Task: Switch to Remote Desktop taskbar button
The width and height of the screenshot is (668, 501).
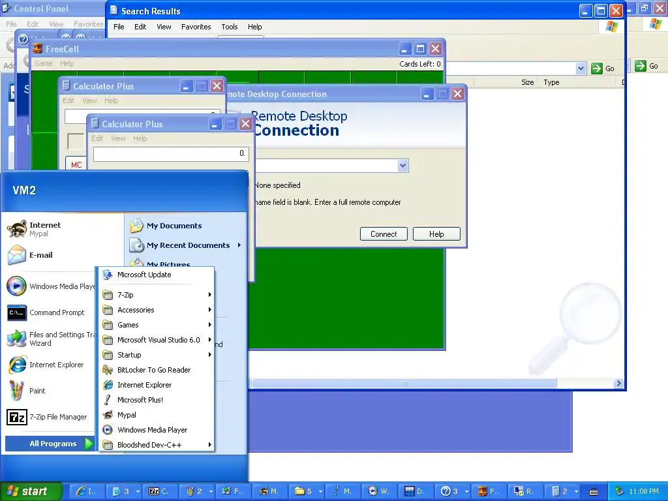Action: (x=525, y=491)
